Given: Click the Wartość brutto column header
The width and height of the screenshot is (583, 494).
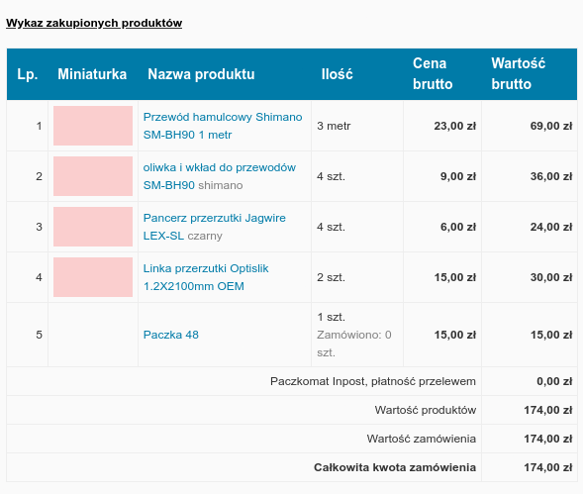Looking at the screenshot, I should click(519, 73).
